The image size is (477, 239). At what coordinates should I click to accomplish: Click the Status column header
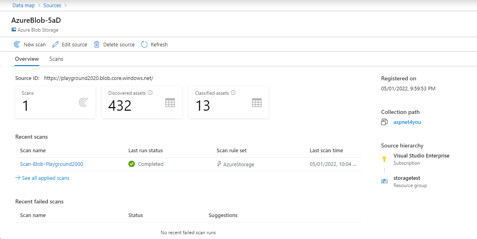(x=136, y=215)
